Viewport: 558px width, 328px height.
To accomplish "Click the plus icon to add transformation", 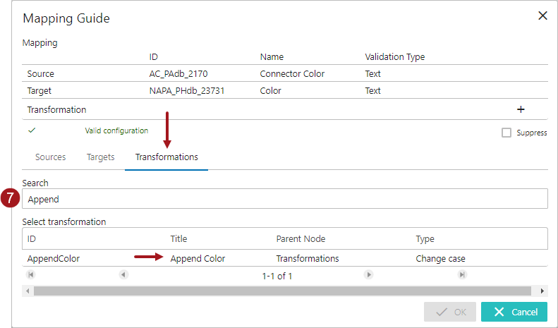I will pos(521,109).
